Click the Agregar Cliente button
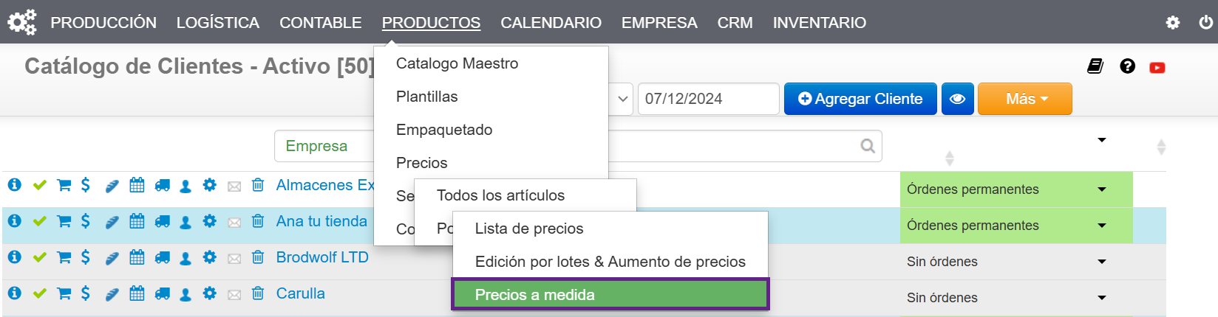 pyautogui.click(x=860, y=99)
